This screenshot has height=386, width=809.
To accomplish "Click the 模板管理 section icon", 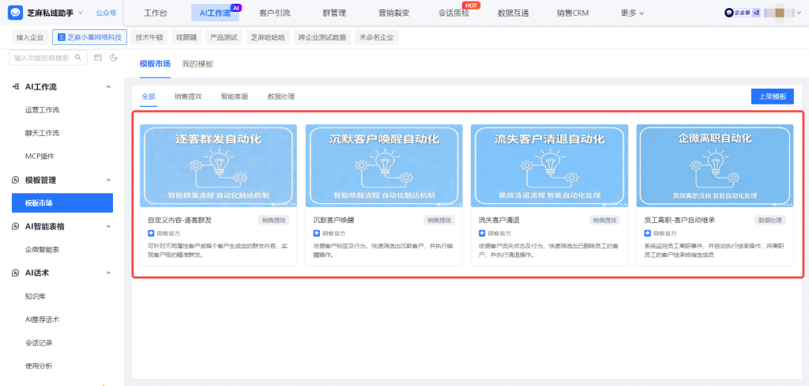I will (x=16, y=180).
